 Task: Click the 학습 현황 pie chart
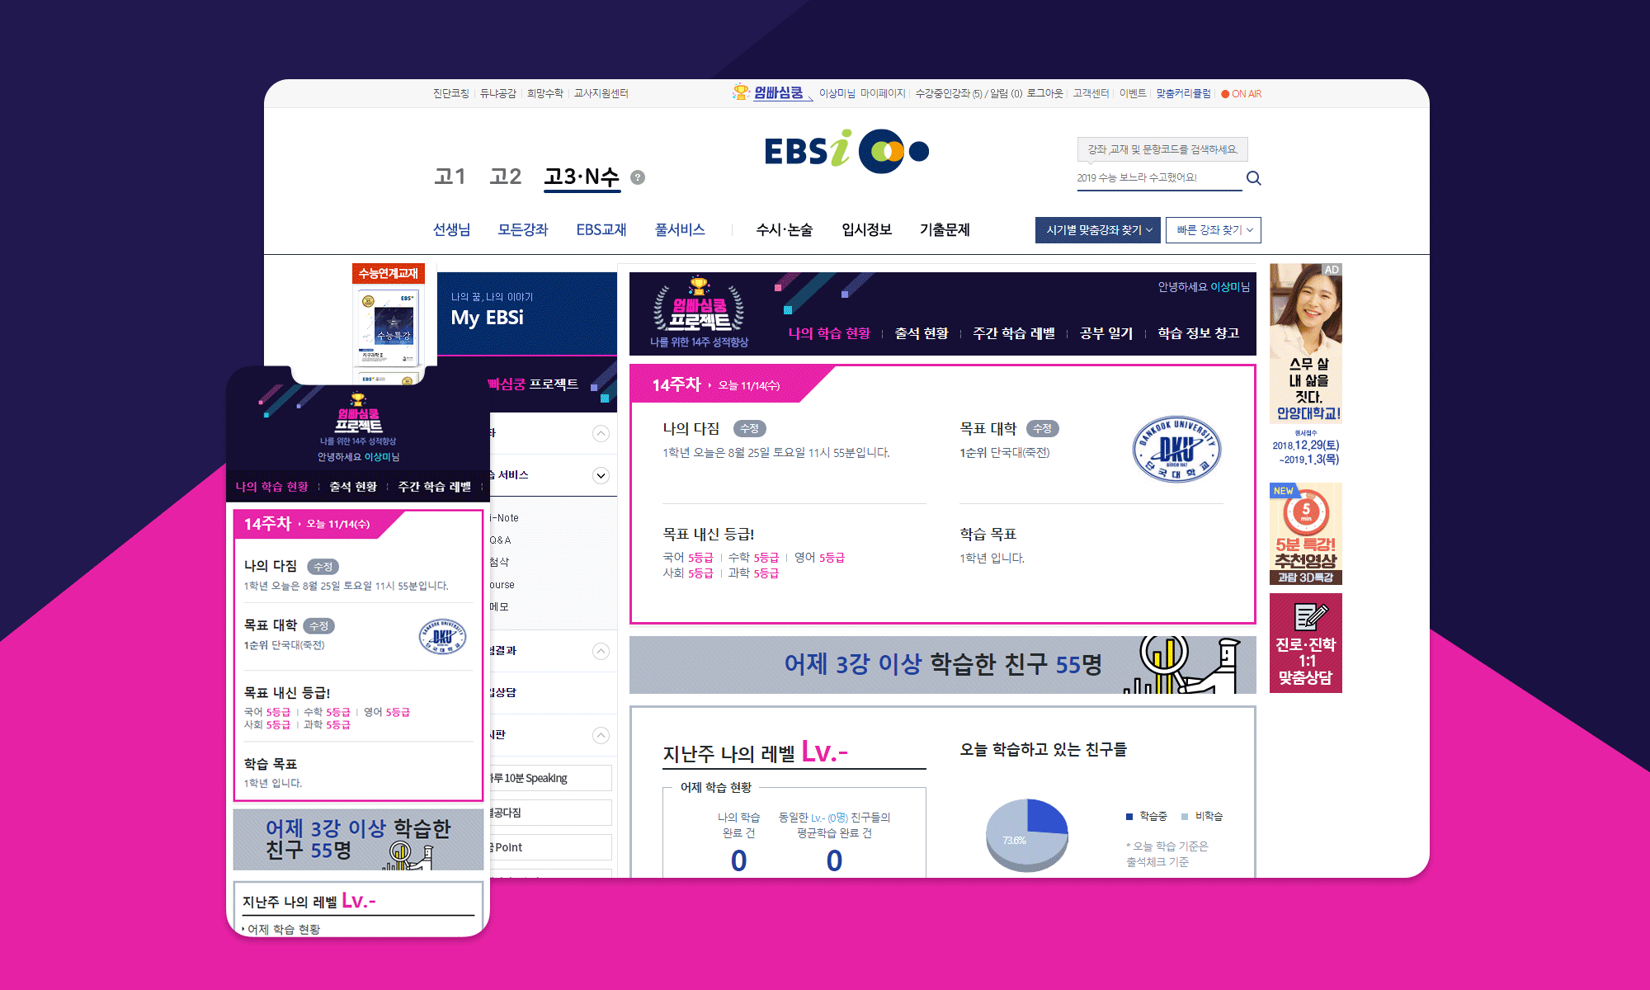point(1027,835)
